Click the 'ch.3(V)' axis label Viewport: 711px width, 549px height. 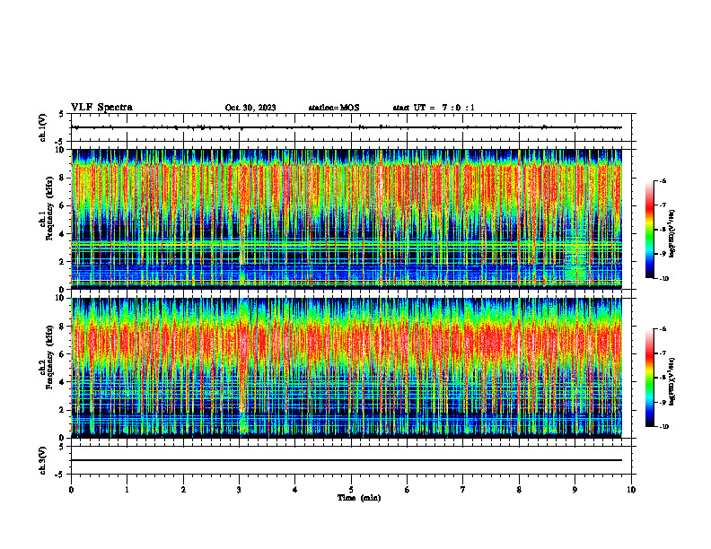[x=43, y=460]
